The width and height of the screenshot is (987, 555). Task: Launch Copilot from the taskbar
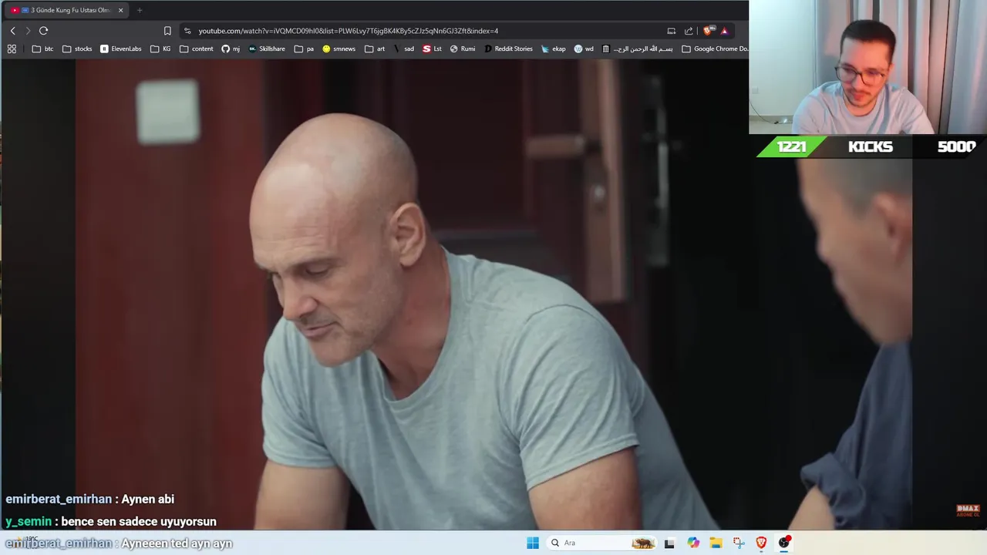693,543
